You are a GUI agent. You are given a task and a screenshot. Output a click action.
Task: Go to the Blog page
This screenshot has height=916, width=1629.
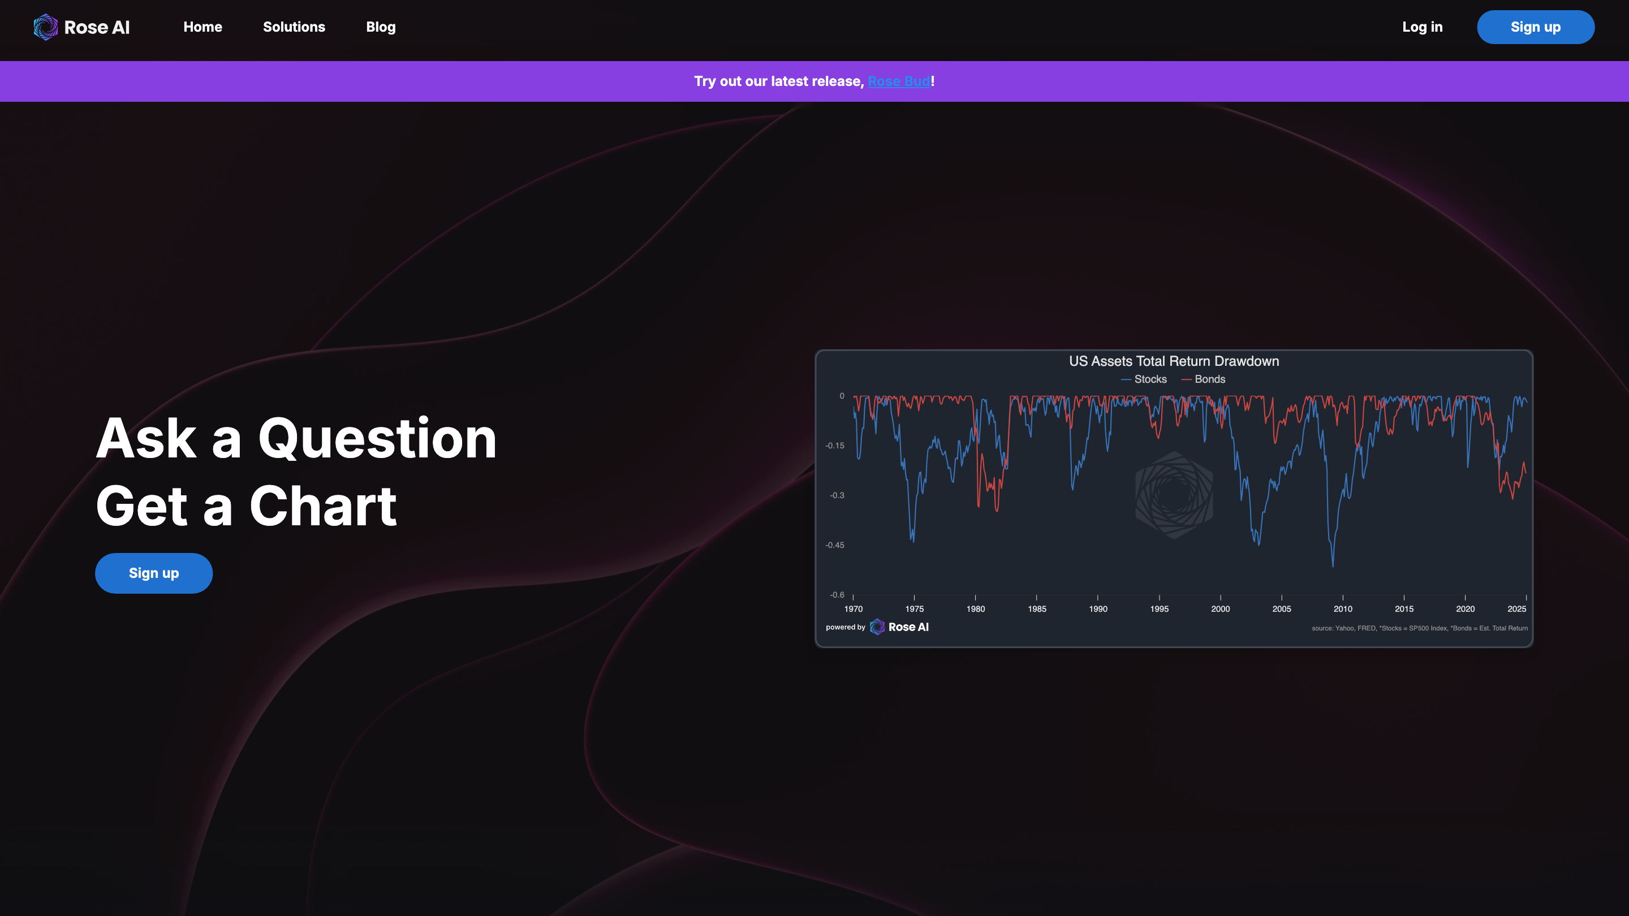click(381, 27)
